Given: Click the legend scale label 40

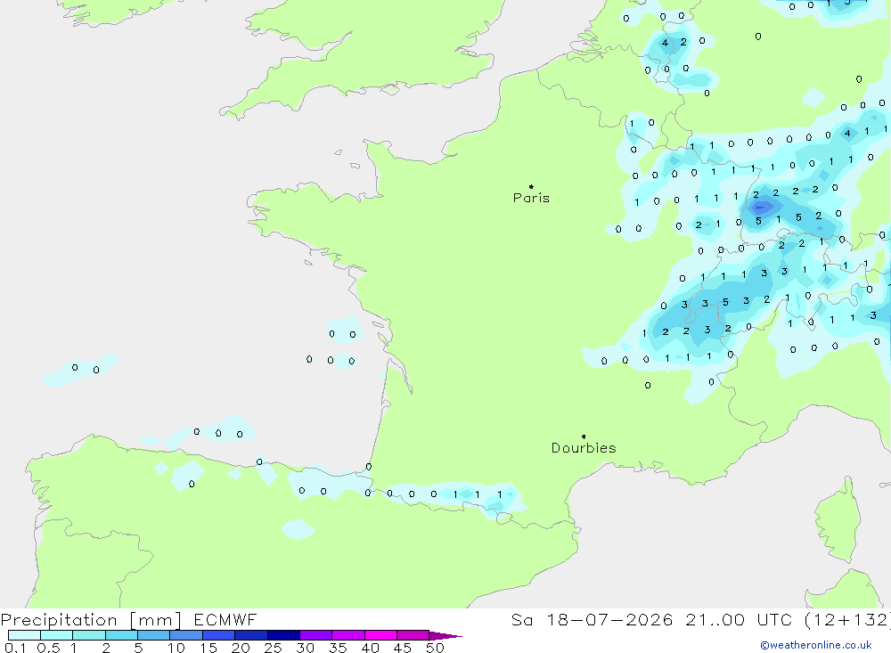Looking at the screenshot, I should point(370,648).
